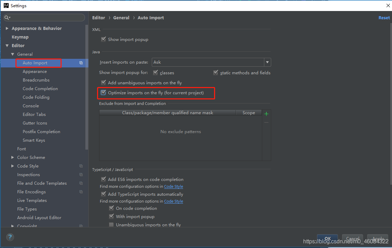392x248 pixels.
Task: Click the minus icon to remove exclude pattern
Action: [266, 123]
